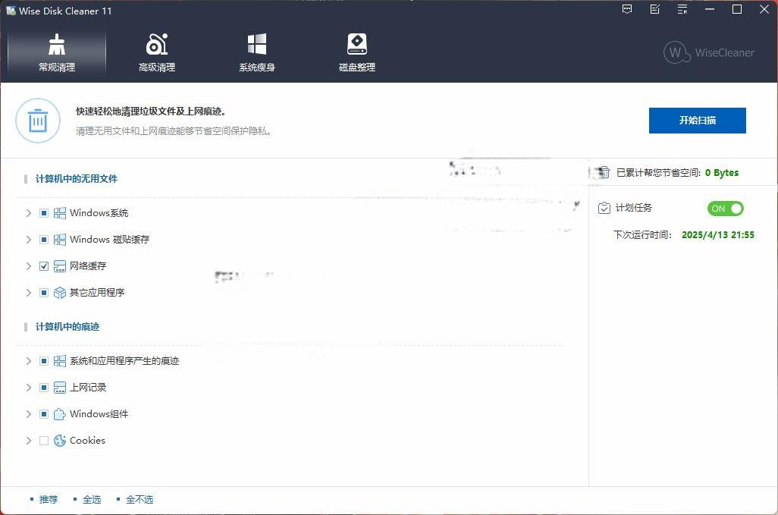Select the Windows系统 label
This screenshot has height=515, width=778.
tap(99, 213)
